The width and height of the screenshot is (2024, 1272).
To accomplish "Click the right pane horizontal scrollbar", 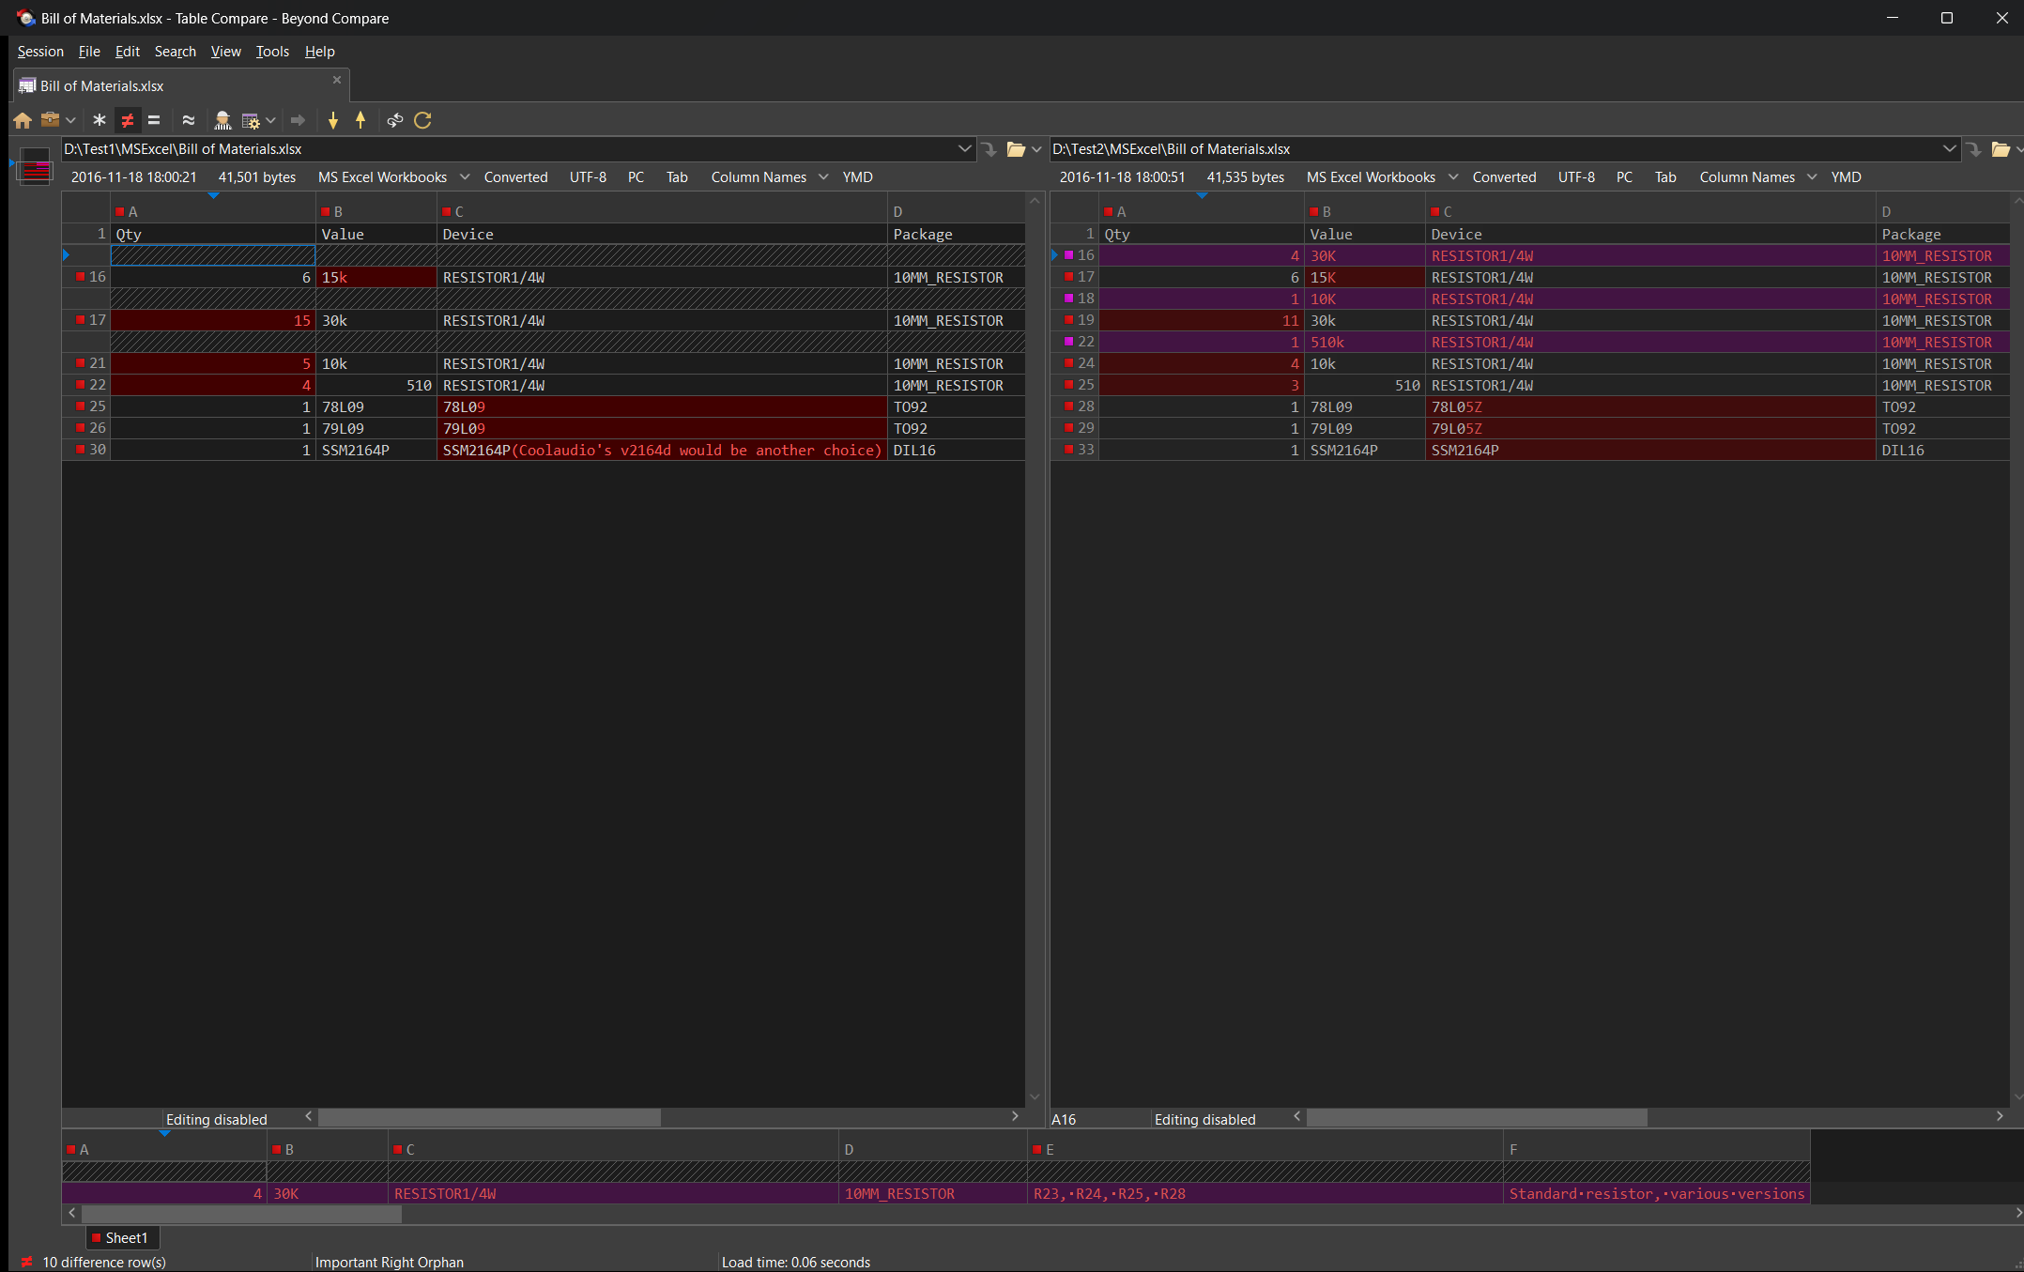I will [1477, 1117].
